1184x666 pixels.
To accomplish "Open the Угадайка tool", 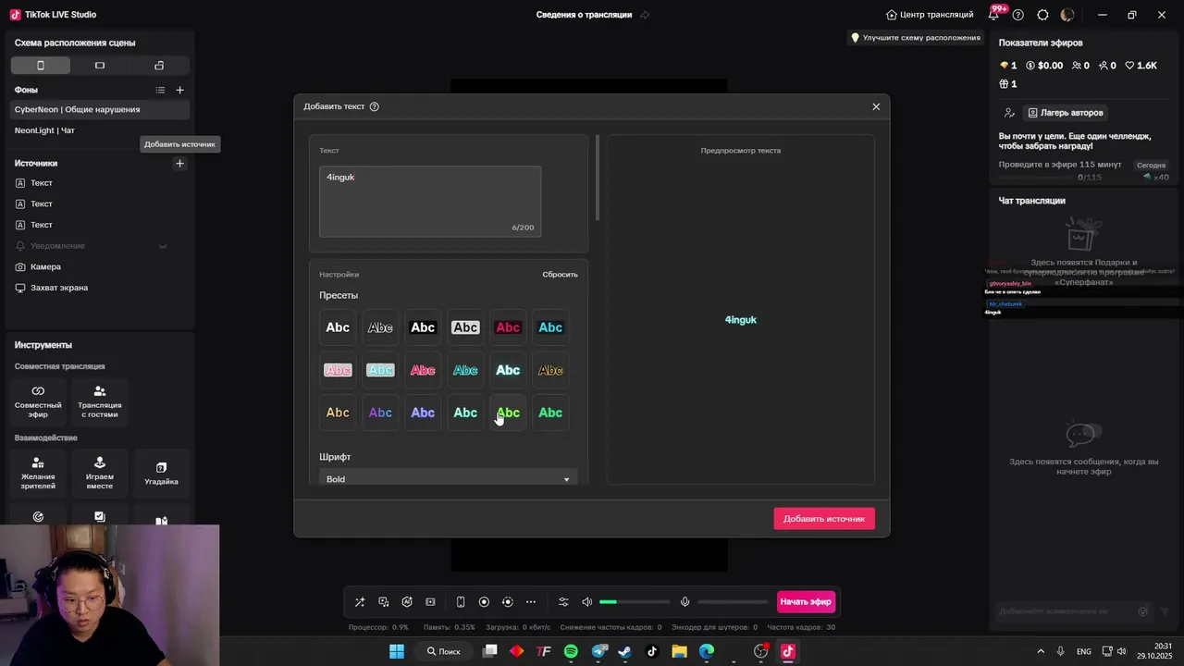I will tap(161, 474).
